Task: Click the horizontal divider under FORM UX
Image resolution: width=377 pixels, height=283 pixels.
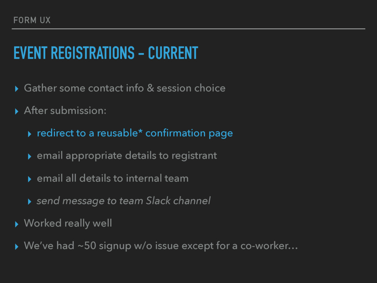Action: point(188,29)
